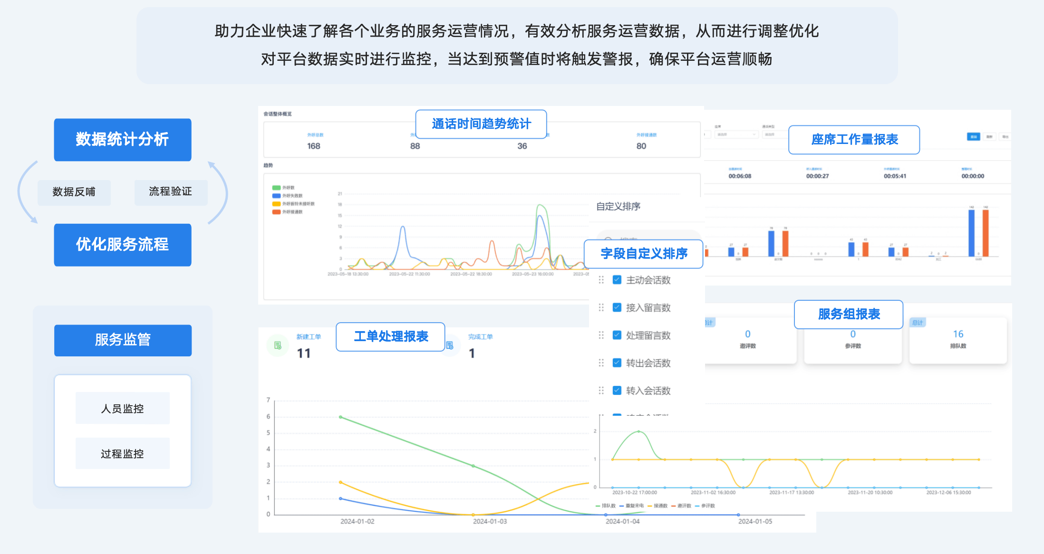
Task: Uncheck the 接入留言数 checkbox
Action: click(x=617, y=307)
